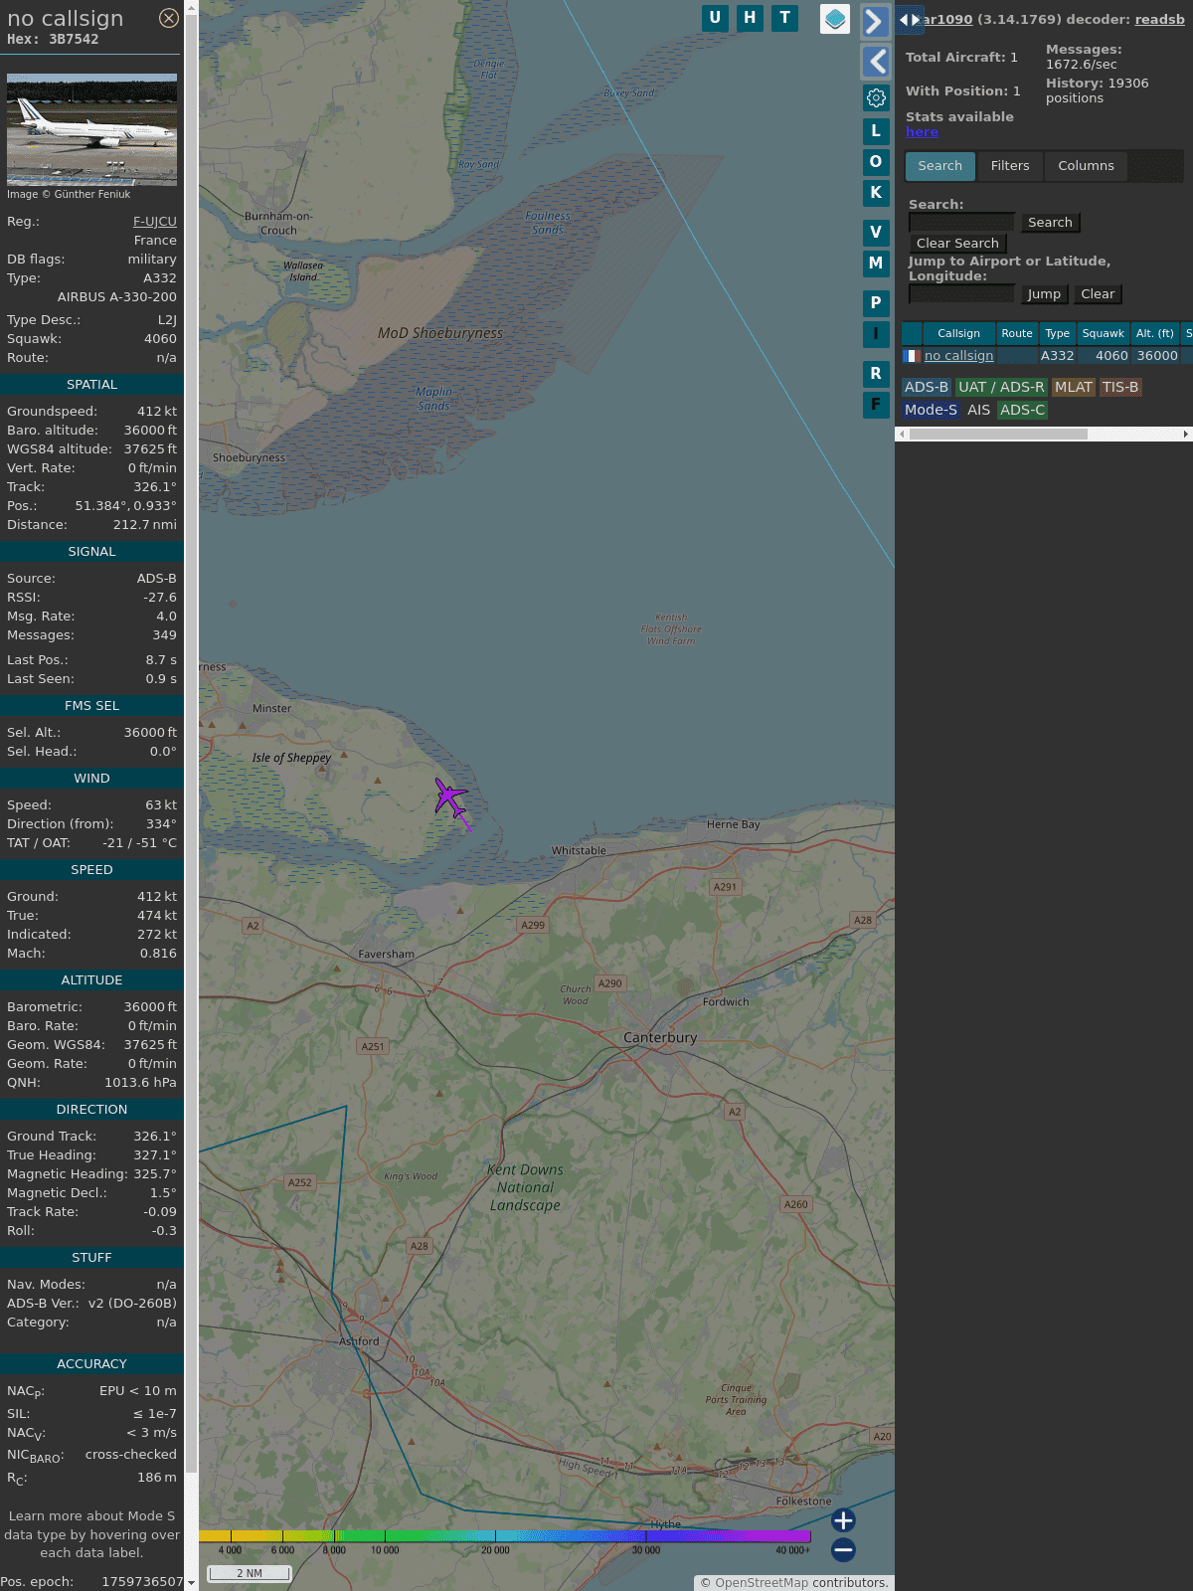Close the selected aircraft info panel
The image size is (1193, 1591).
(x=169, y=18)
